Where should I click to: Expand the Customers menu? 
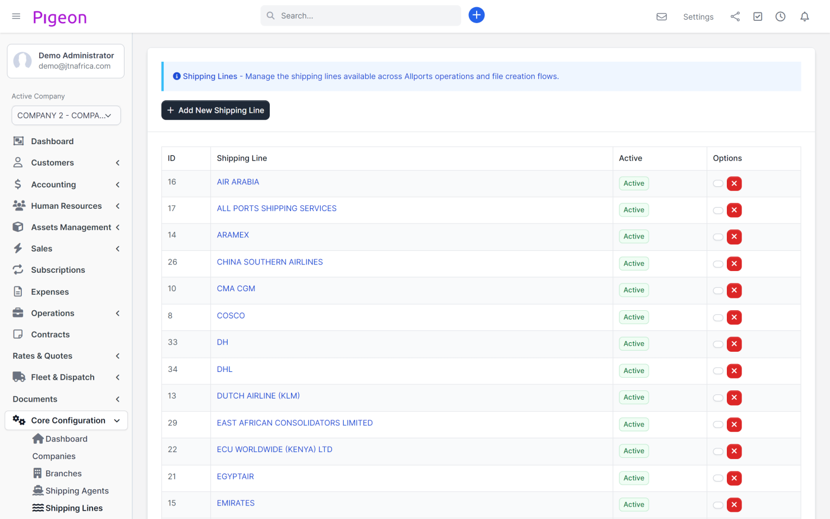click(x=66, y=163)
